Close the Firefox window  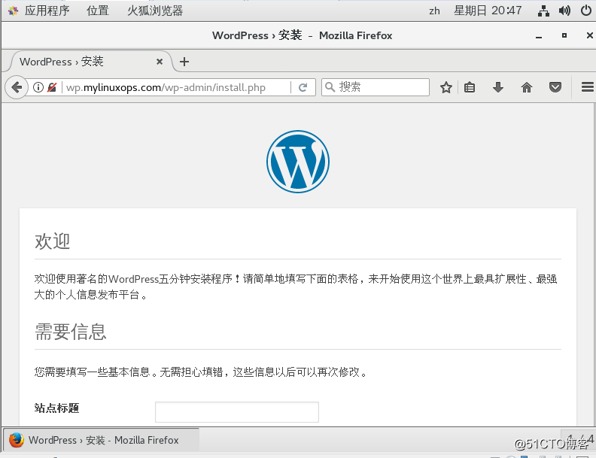point(589,35)
